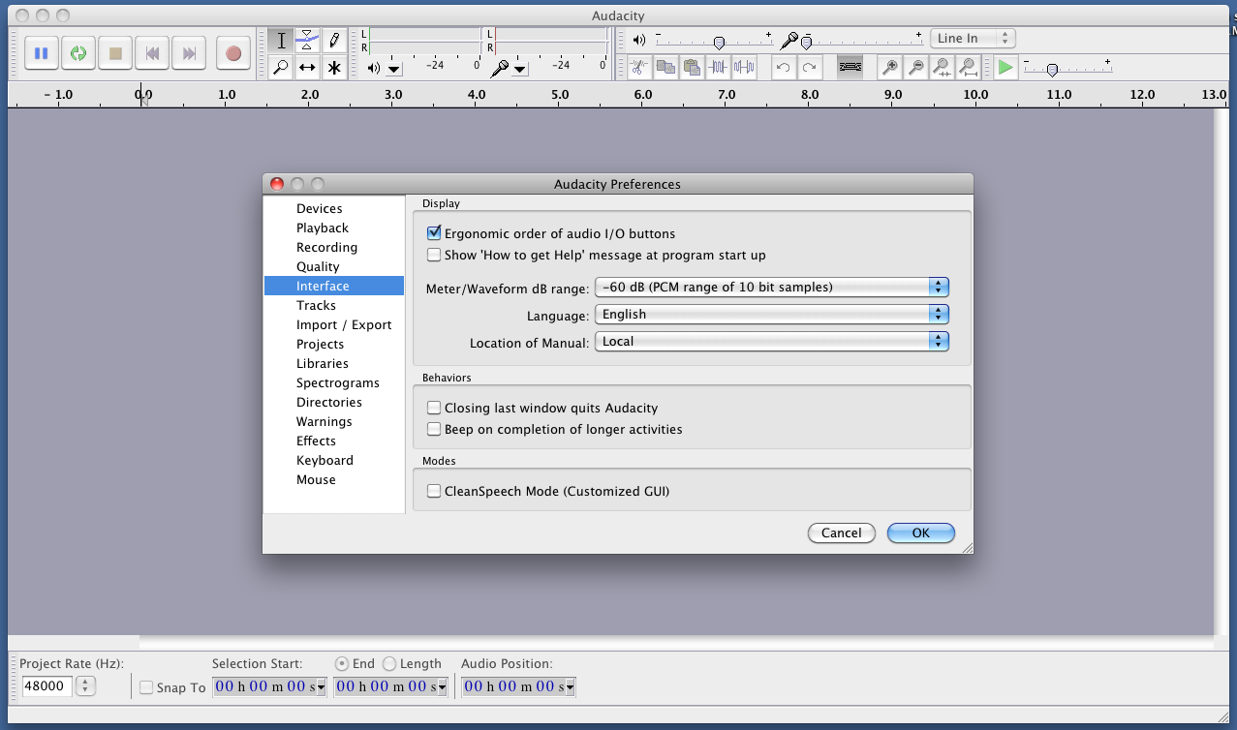1237x730 pixels.
Task: Switch to the Spectrograms preferences category
Action: pyautogui.click(x=337, y=382)
